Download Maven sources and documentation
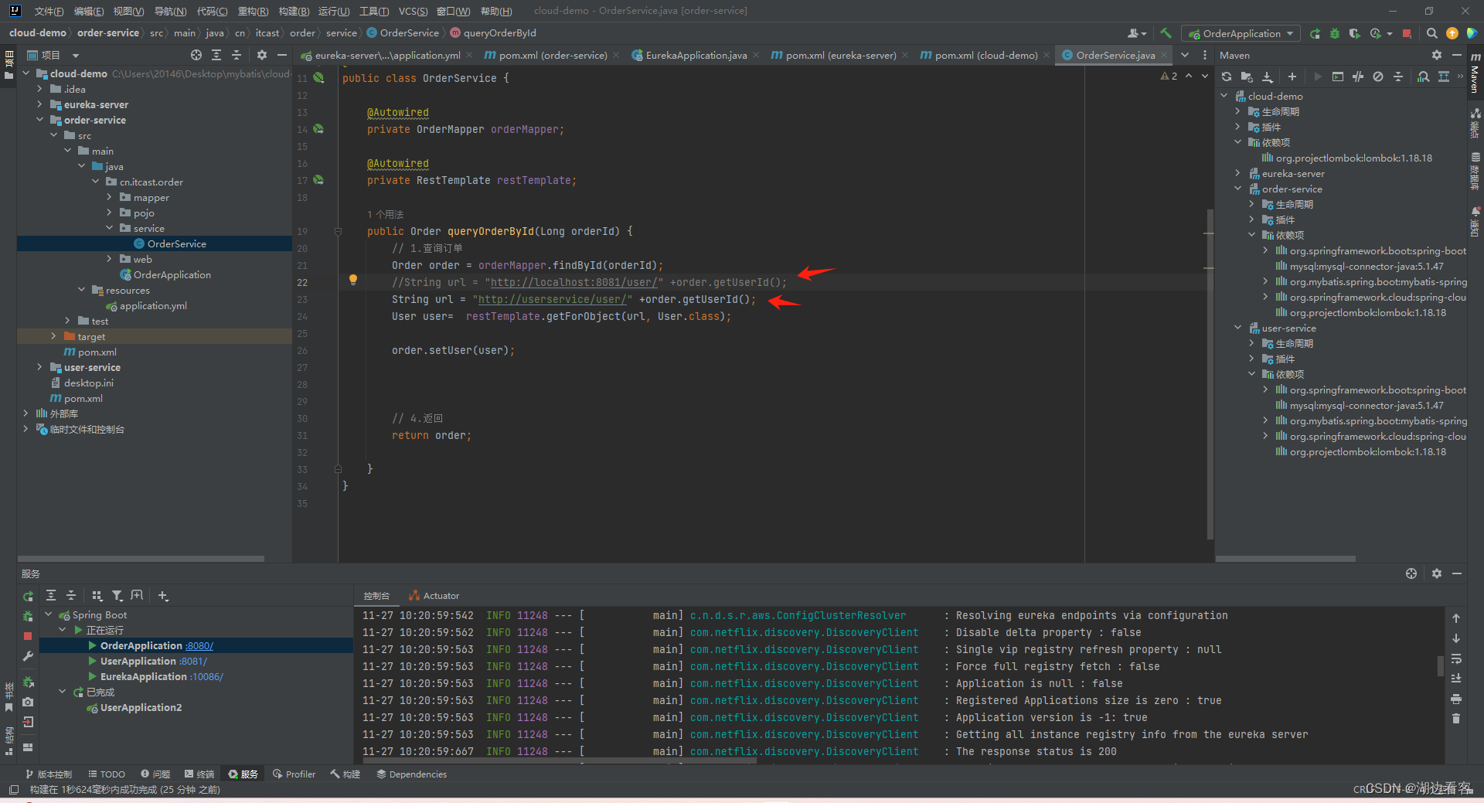1484x803 pixels. (x=1268, y=77)
